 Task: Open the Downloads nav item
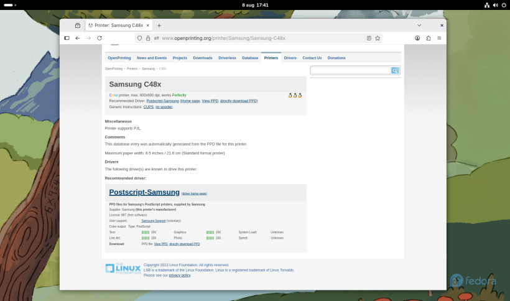click(x=203, y=58)
